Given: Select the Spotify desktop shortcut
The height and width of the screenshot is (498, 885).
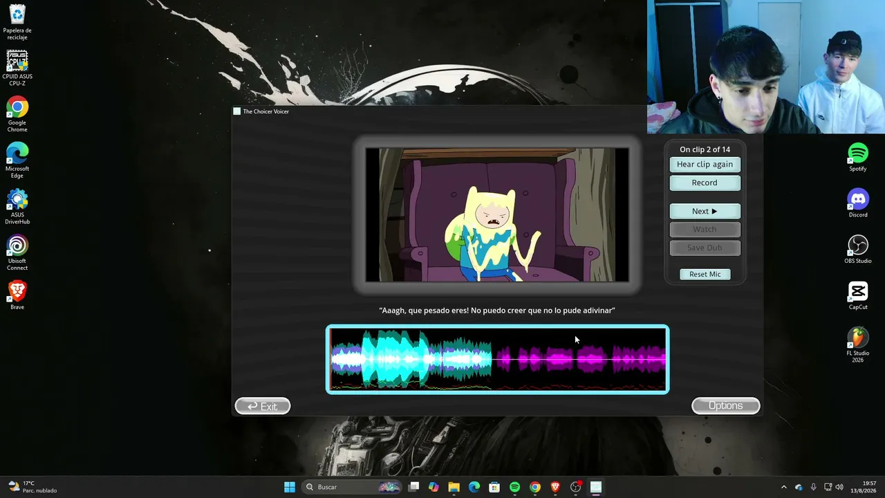Looking at the screenshot, I should pos(858,157).
